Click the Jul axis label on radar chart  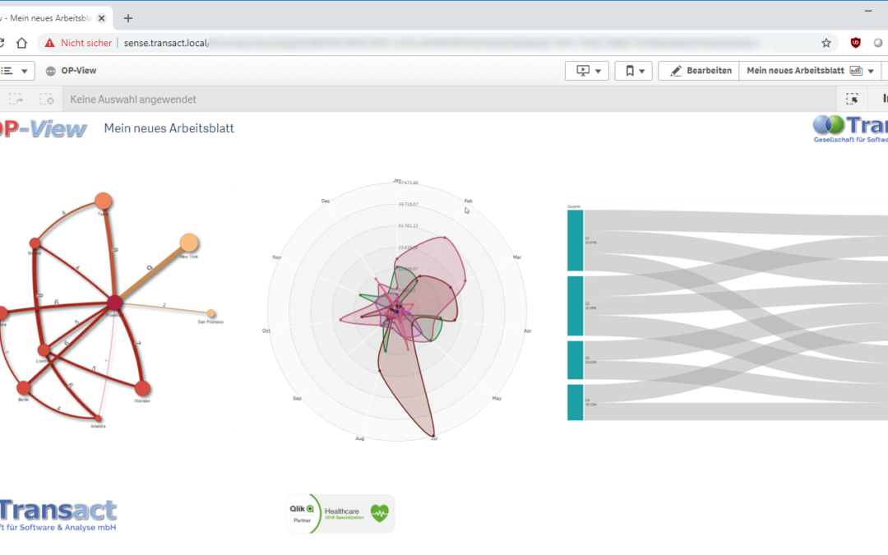(x=434, y=438)
